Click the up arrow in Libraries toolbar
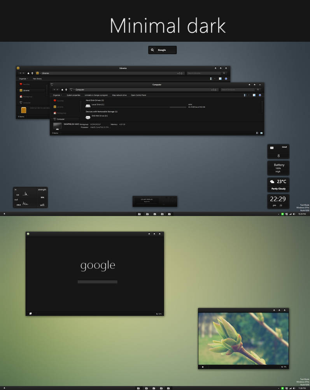This screenshot has width=310, height=390. tap(32, 73)
